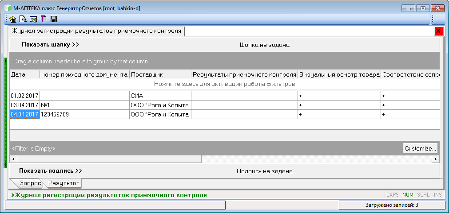Click the document number cell №1
This screenshot has width=449, height=213.
(84, 105)
